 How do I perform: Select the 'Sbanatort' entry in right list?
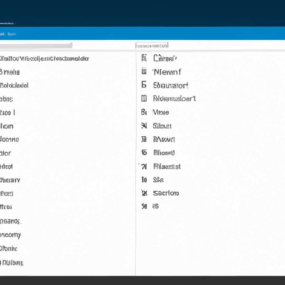[171, 85]
